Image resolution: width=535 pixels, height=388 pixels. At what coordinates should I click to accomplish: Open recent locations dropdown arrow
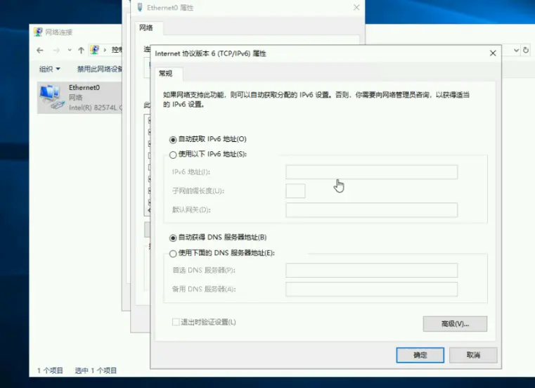pos(69,51)
